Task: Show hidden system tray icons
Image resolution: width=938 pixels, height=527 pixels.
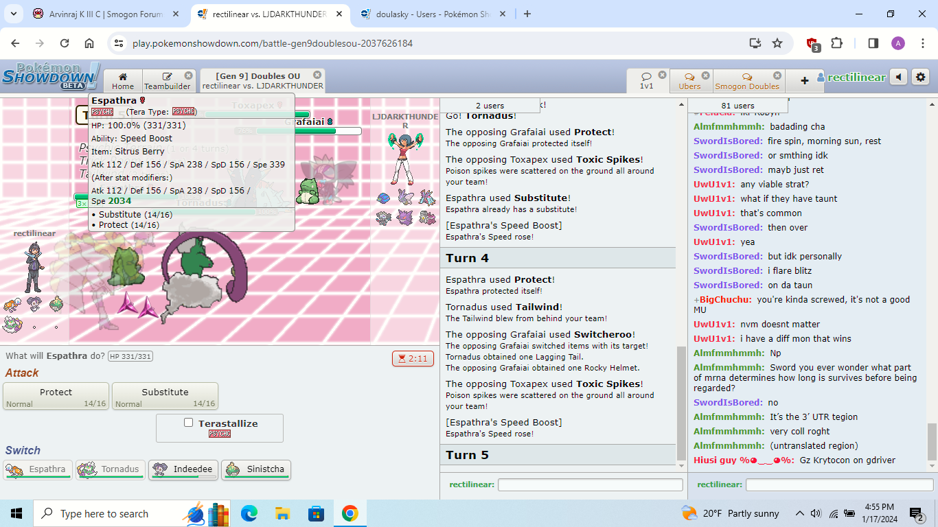Action: 799,513
